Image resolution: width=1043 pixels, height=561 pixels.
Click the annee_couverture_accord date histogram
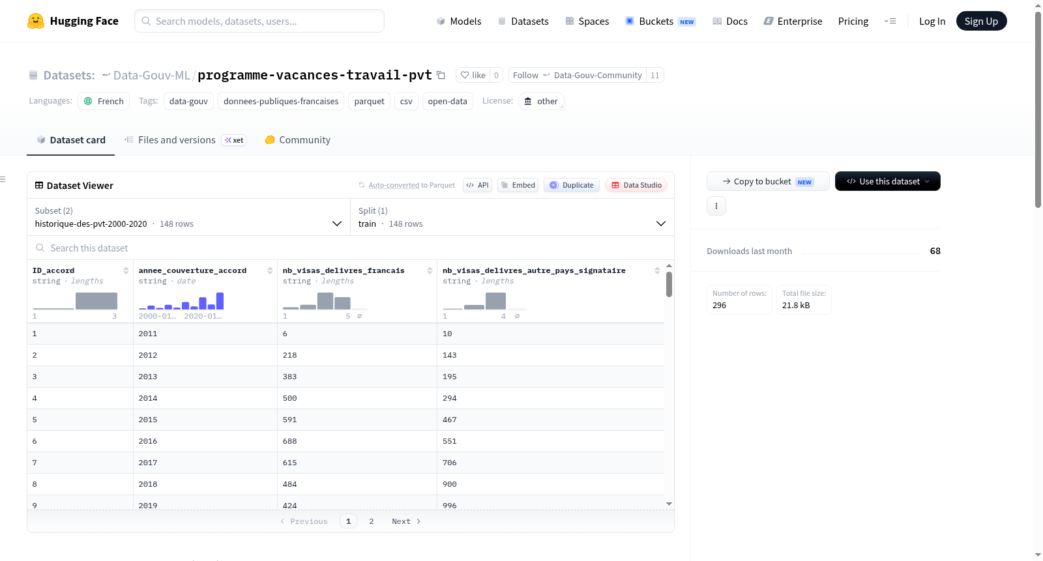pyautogui.click(x=181, y=300)
